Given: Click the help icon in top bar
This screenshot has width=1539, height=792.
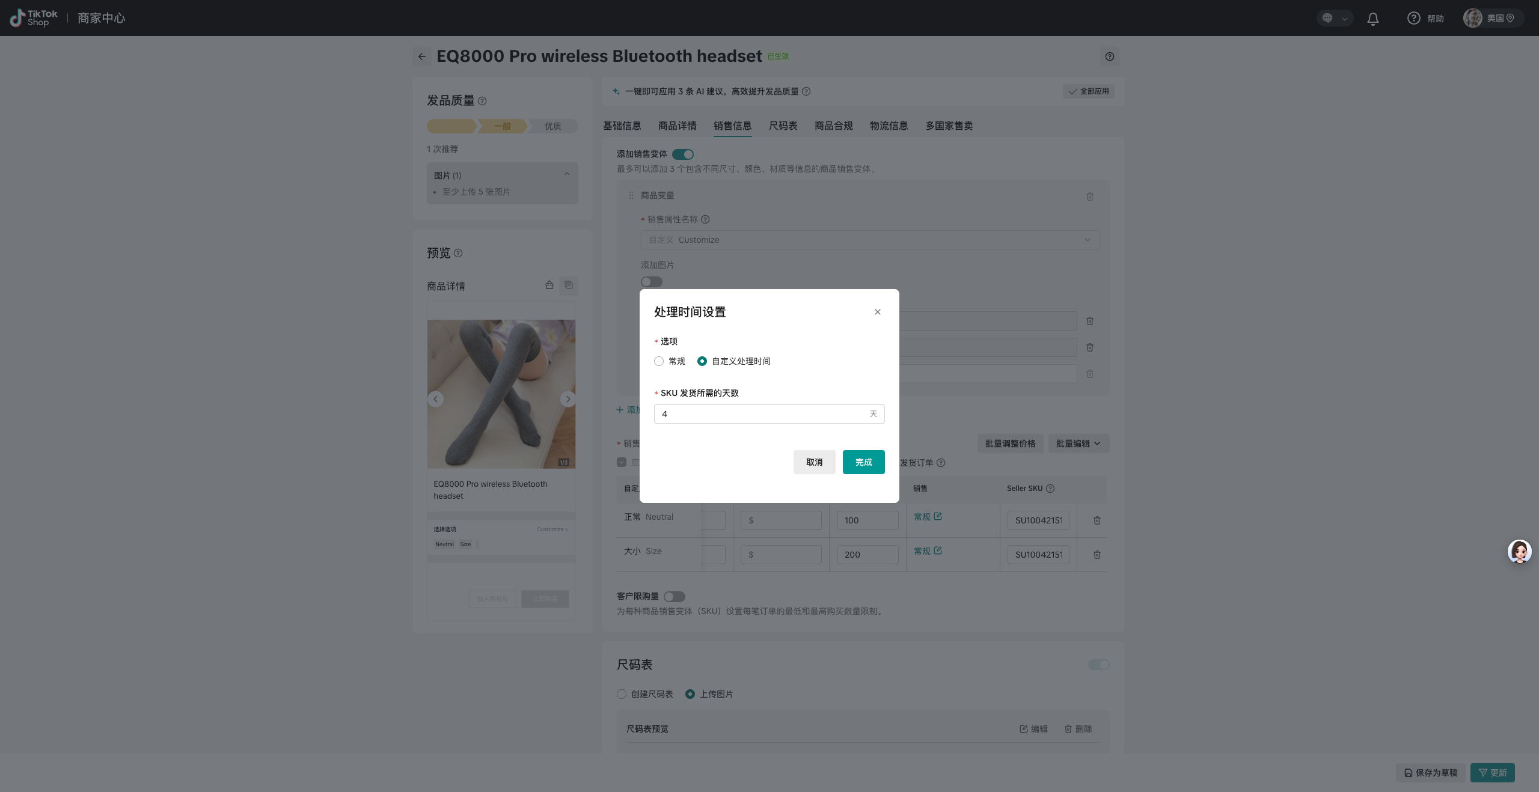Looking at the screenshot, I should pyautogui.click(x=1413, y=19).
